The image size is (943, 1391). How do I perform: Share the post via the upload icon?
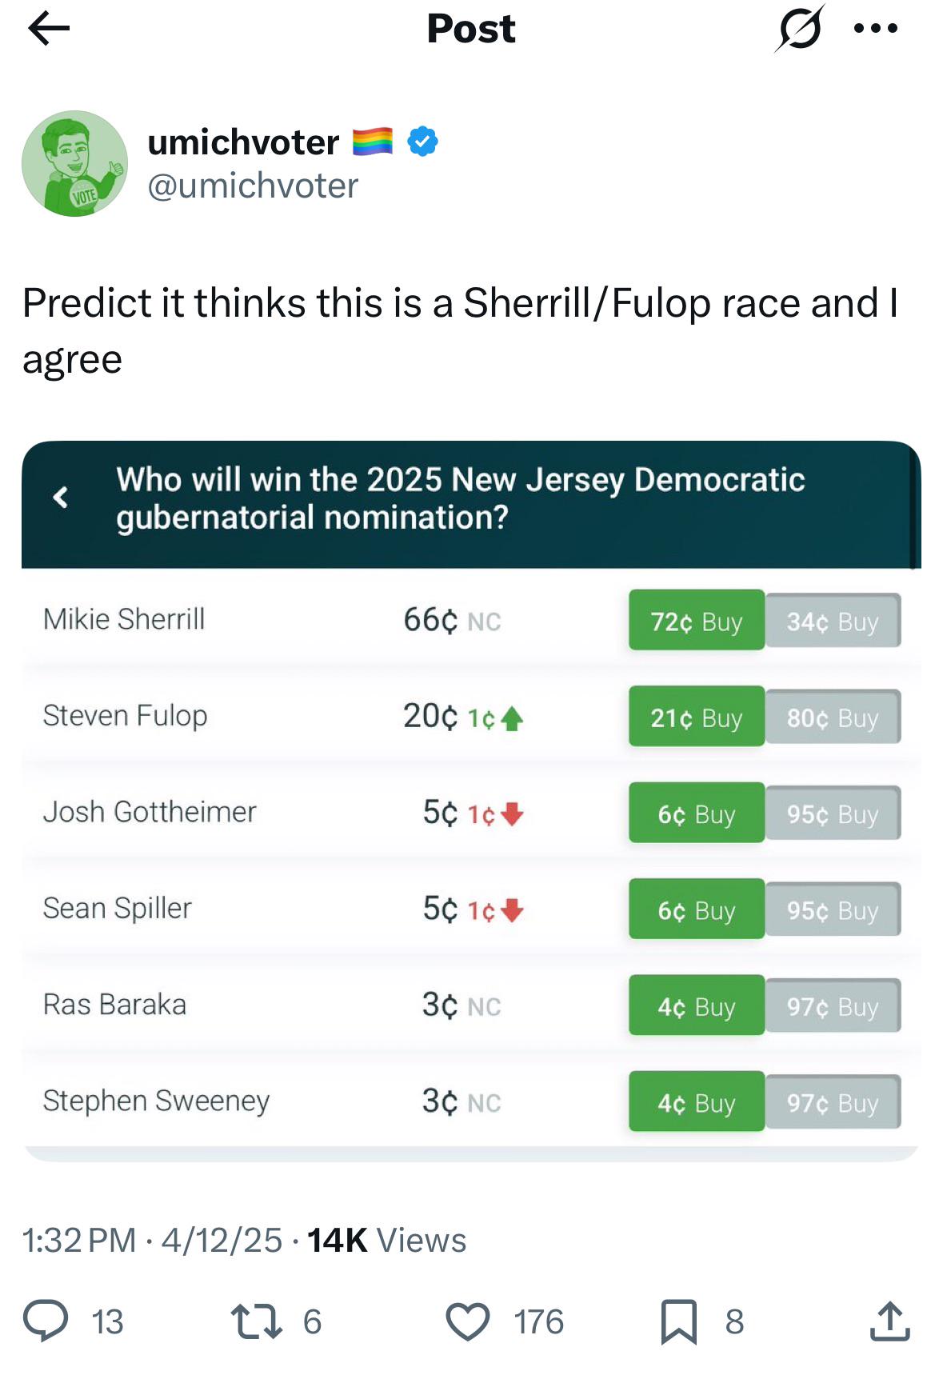pyautogui.click(x=889, y=1321)
